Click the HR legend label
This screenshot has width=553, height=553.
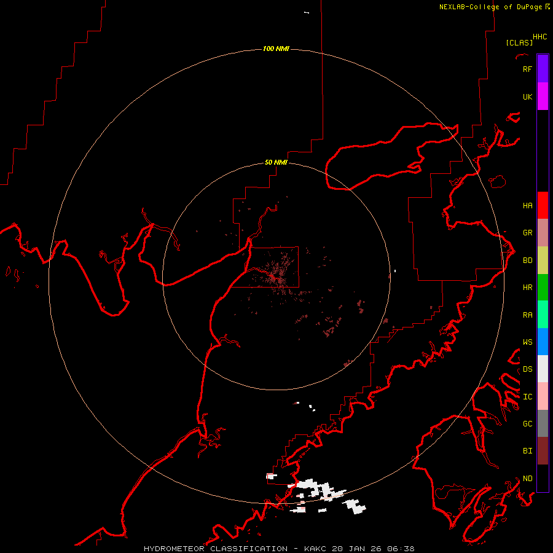527,288
